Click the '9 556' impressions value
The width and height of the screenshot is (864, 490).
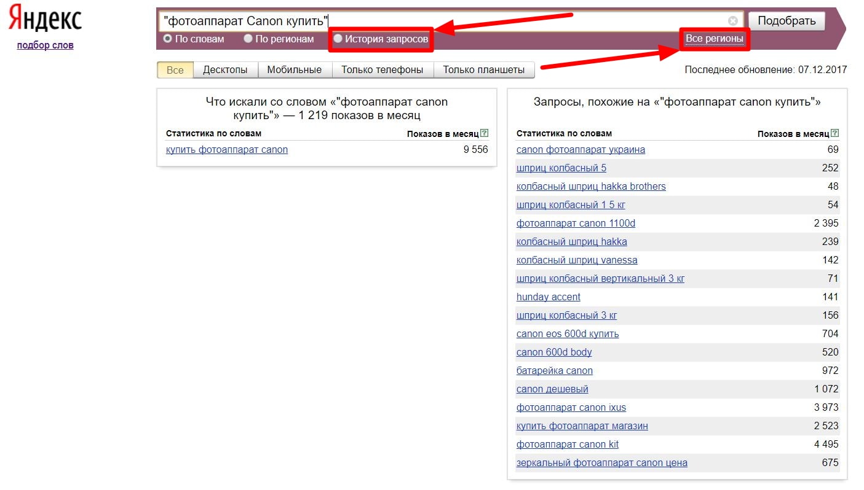coord(476,150)
